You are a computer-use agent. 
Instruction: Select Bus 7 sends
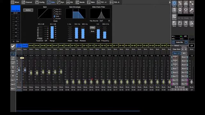pyautogui.click(x=175, y=68)
